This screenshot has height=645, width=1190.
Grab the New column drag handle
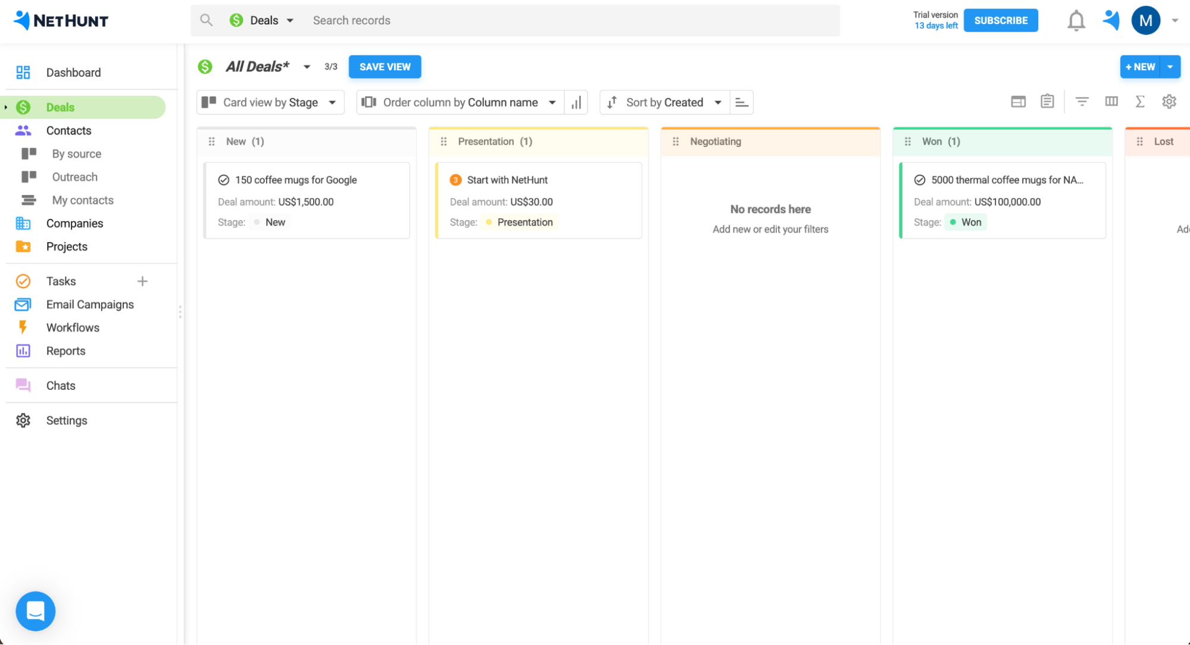click(211, 142)
